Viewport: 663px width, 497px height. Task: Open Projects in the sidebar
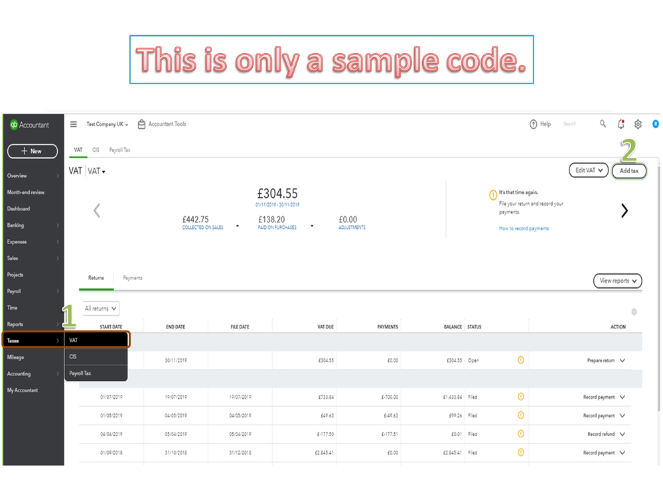(x=33, y=275)
